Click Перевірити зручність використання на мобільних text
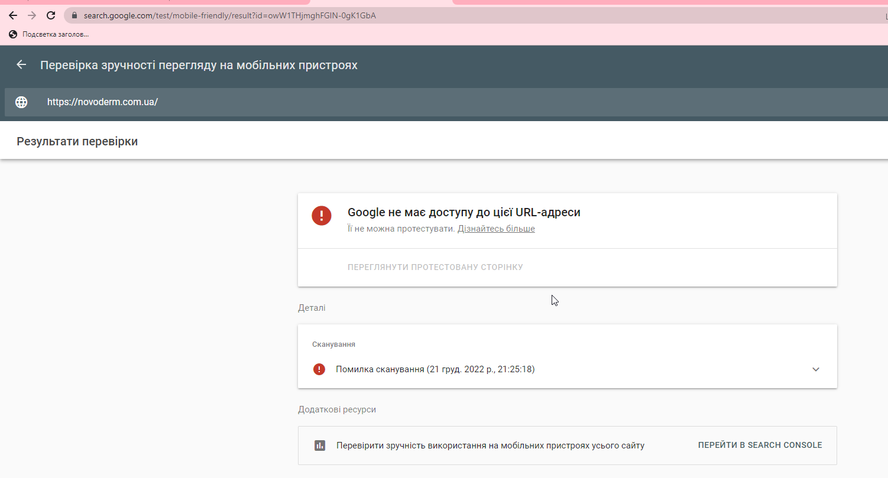The image size is (888, 478). point(490,446)
